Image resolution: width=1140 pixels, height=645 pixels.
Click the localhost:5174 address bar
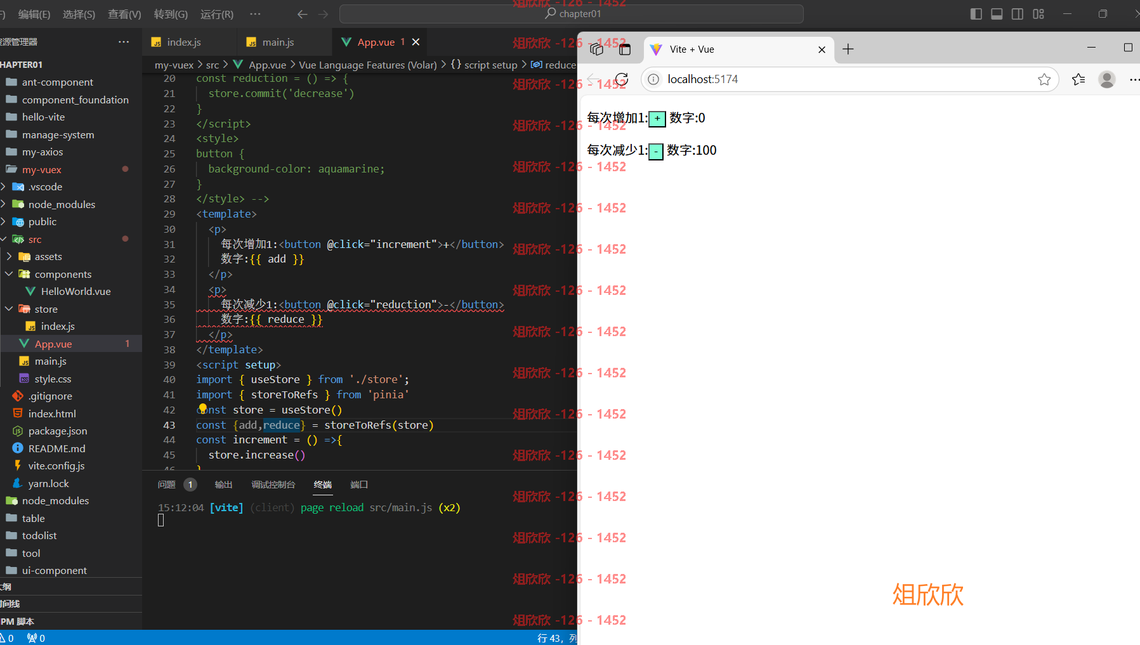(849, 79)
